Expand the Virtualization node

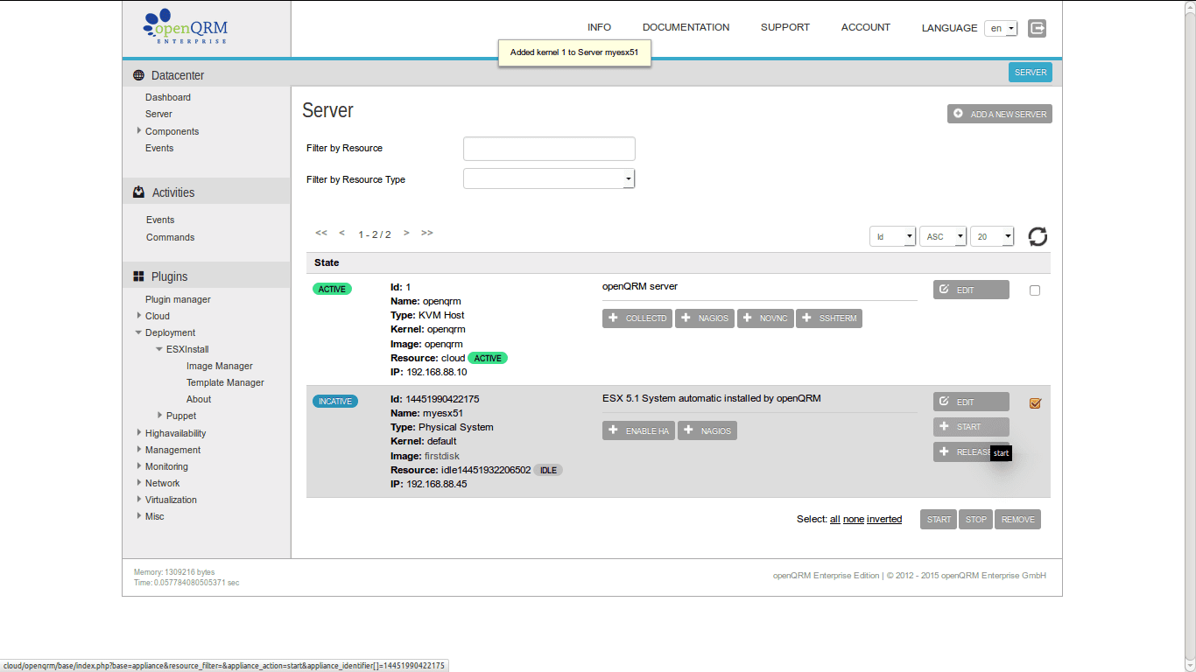point(139,499)
